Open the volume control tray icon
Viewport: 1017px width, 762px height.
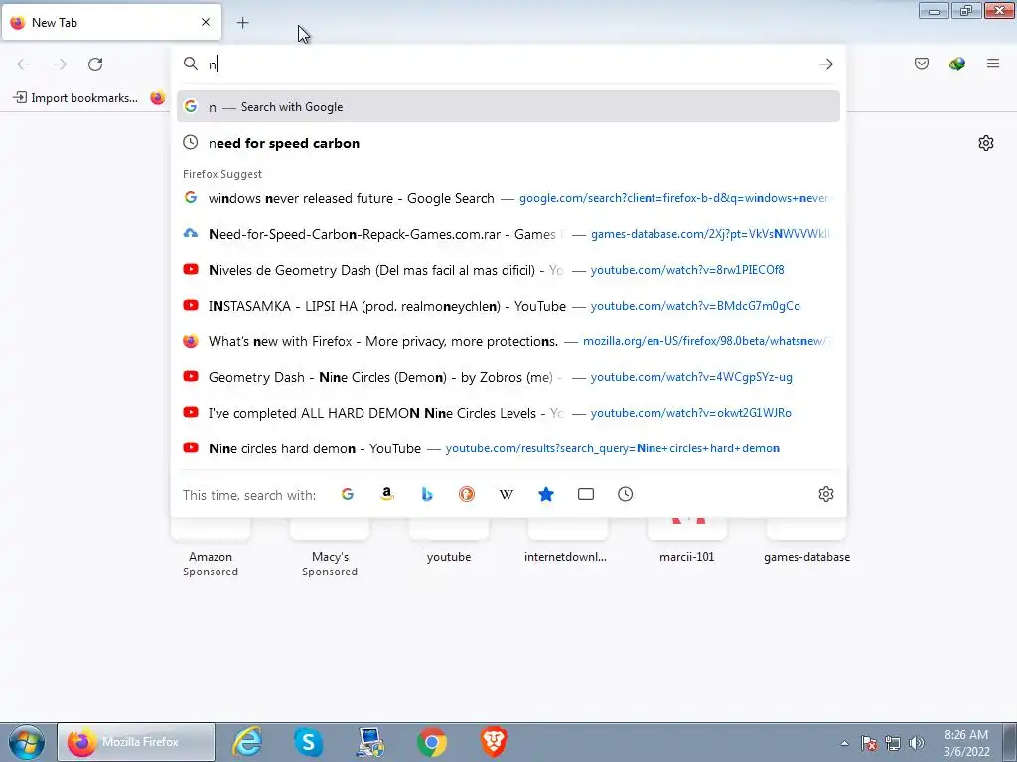pyautogui.click(x=917, y=743)
